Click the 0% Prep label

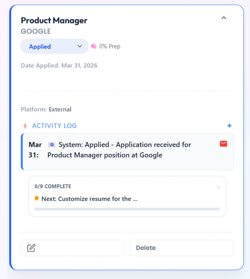(110, 46)
